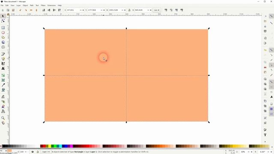Select the Eraser tool
Image resolution: width=274 pixels, height=154 pixels.
[3, 107]
